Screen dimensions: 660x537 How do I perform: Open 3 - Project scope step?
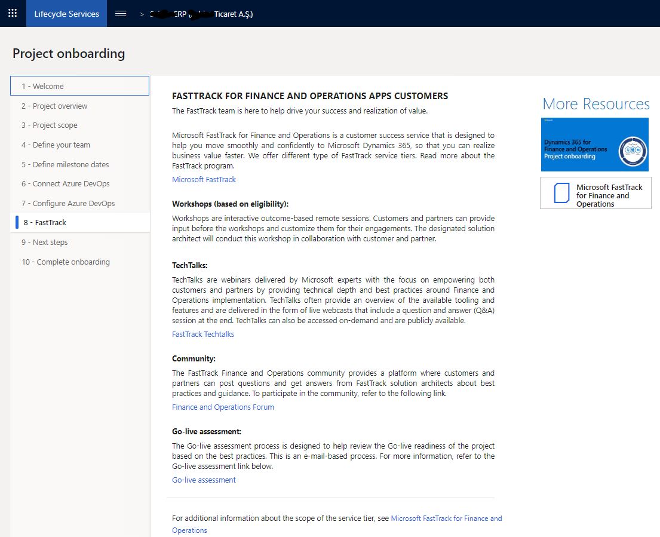79,125
